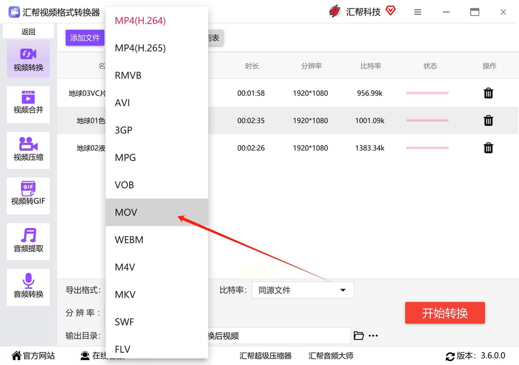The image size is (519, 365).
Task: Open the 视频转换 video convert module
Action: (x=28, y=59)
